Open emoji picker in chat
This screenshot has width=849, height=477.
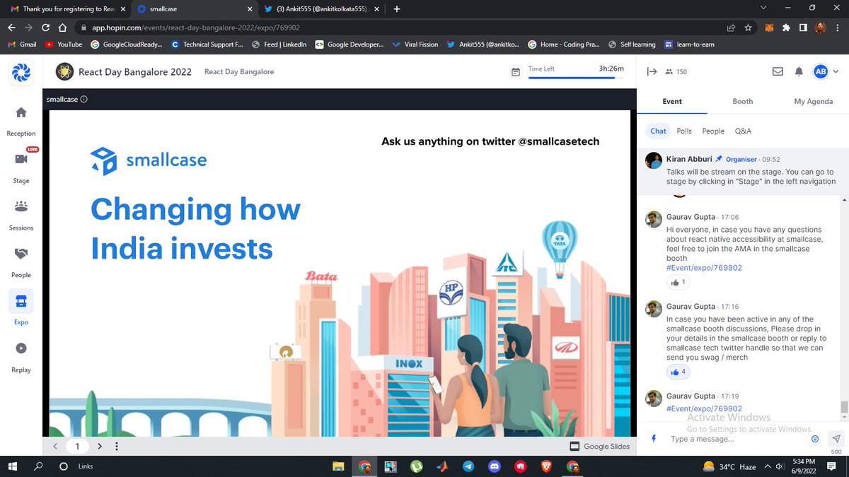coord(815,439)
